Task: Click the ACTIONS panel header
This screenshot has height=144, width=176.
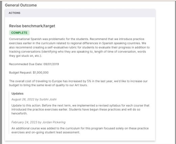Action: tap(80, 13)
